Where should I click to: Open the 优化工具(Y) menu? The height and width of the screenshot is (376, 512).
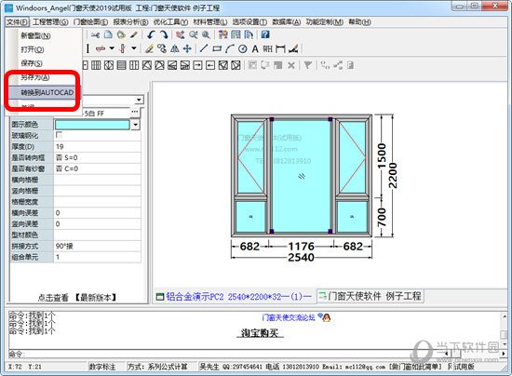(170, 21)
